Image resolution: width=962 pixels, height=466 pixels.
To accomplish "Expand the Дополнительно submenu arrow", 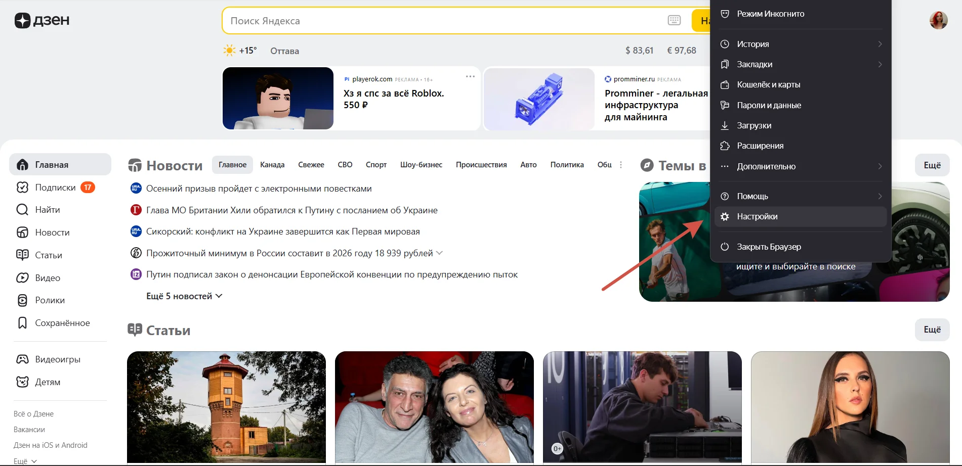I will (880, 166).
